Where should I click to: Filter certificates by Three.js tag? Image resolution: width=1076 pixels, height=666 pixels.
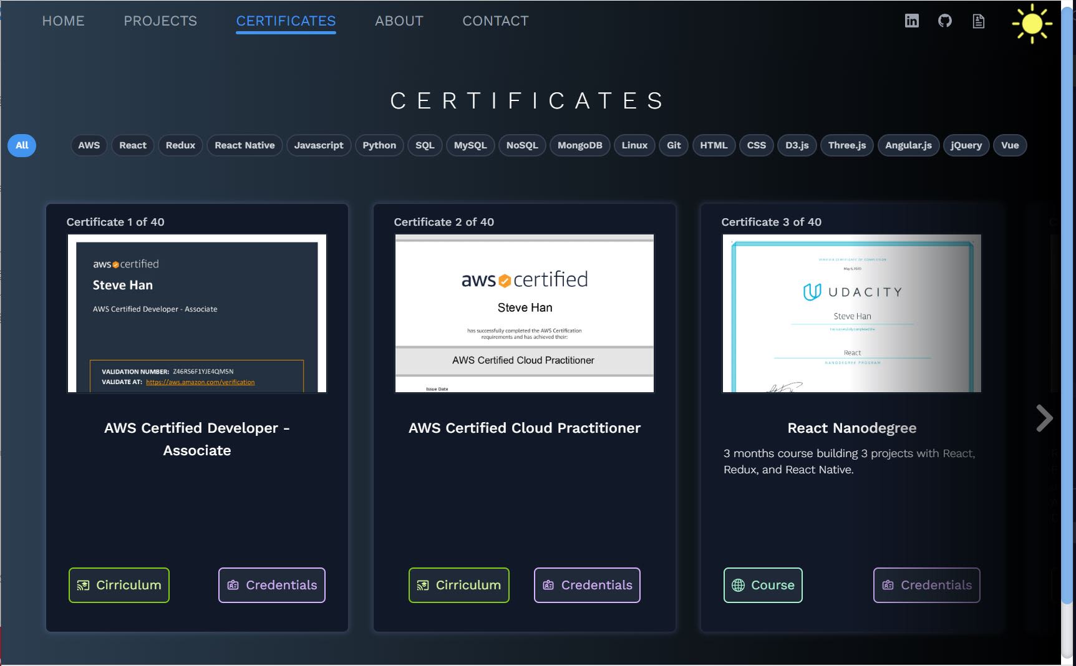pyautogui.click(x=846, y=145)
